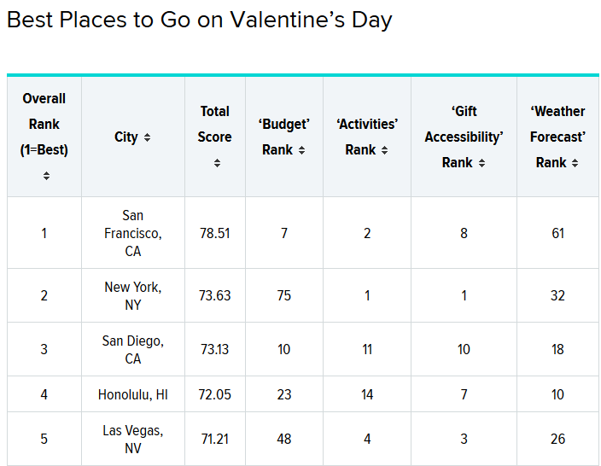Screen dimensions: 601x466
Task: Select Las Vegas budget rank 48
Action: [x=284, y=439]
